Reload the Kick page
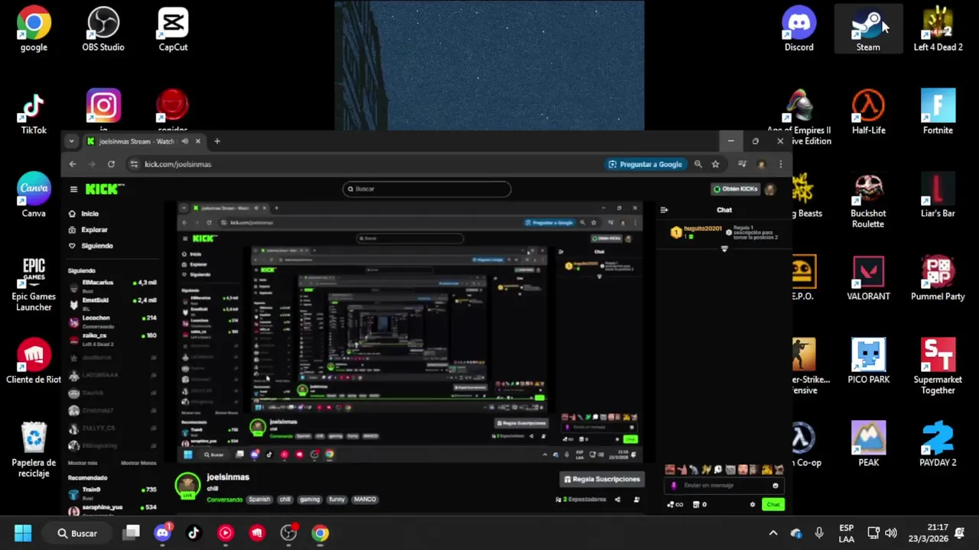Screen dimensions: 979x550 [111, 164]
